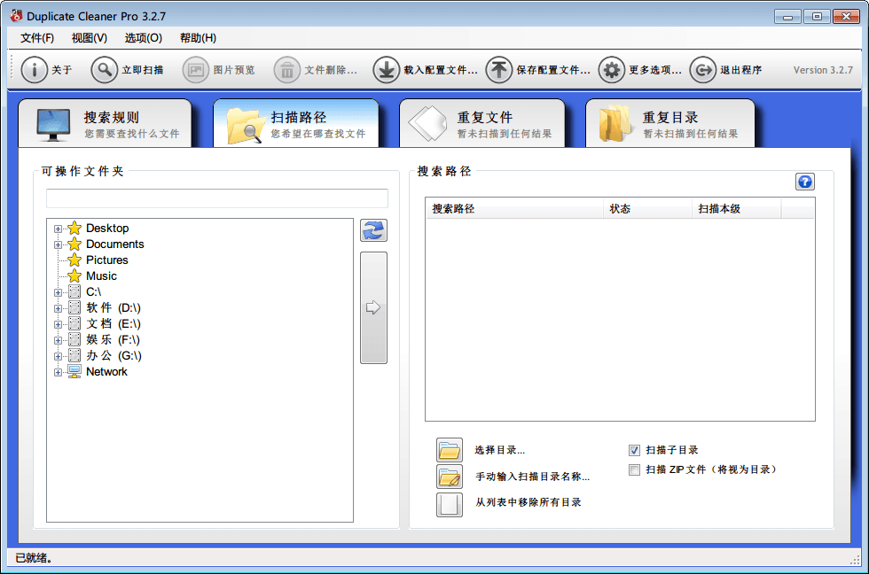Click the Documents star icon

74,244
